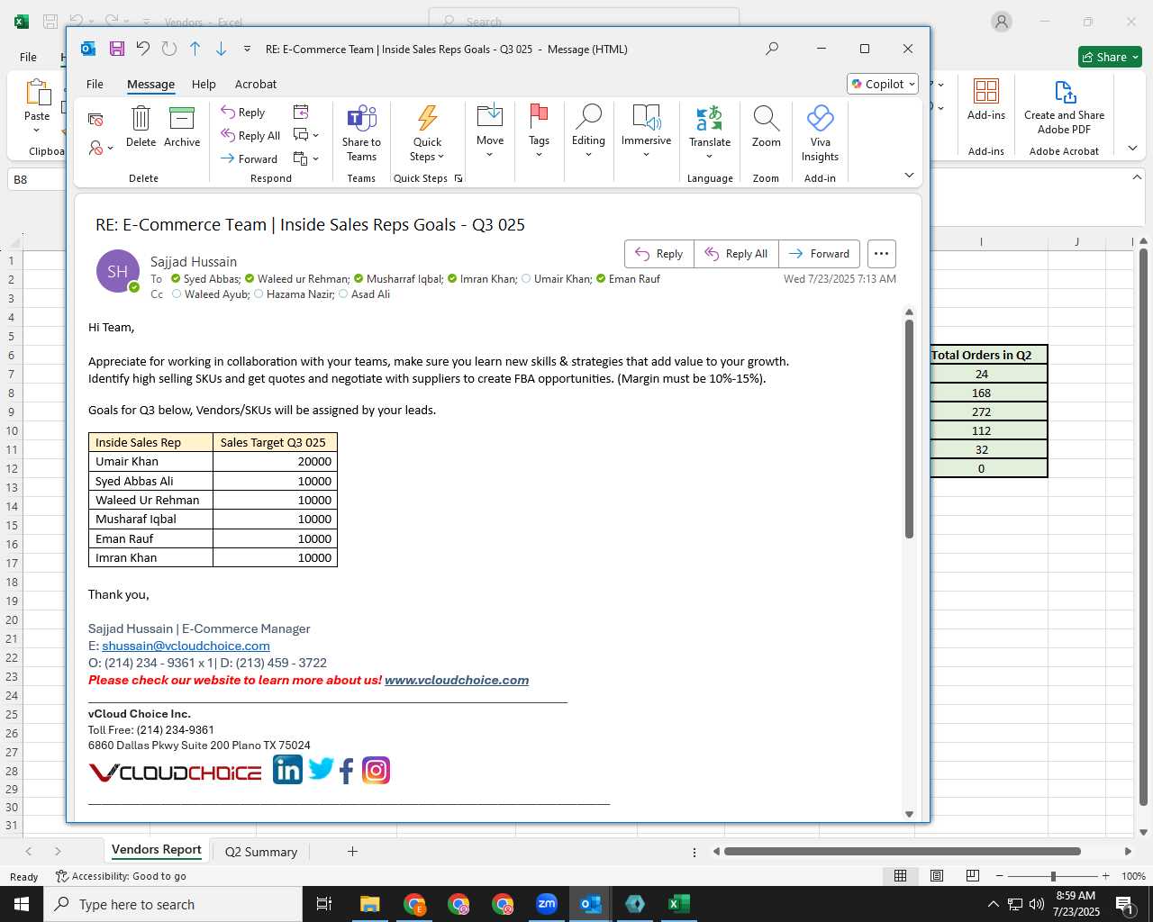Open the Acrobat tab
This screenshot has width=1153, height=922.
(256, 84)
